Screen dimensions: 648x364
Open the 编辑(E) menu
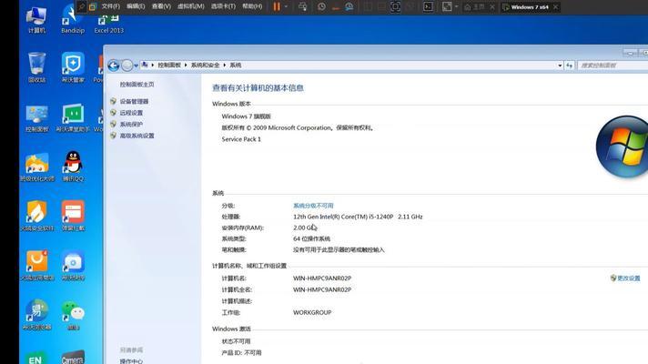tap(136, 6)
